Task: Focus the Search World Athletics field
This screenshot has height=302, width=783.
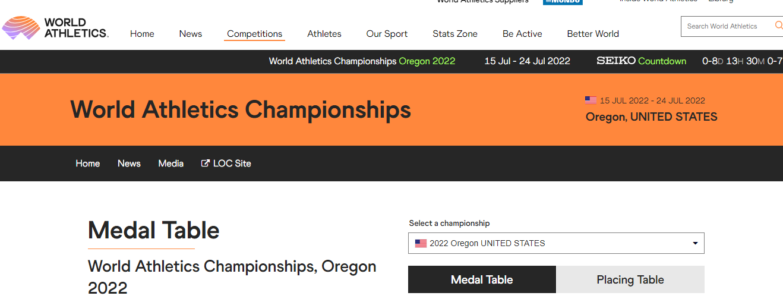Action: (x=727, y=26)
